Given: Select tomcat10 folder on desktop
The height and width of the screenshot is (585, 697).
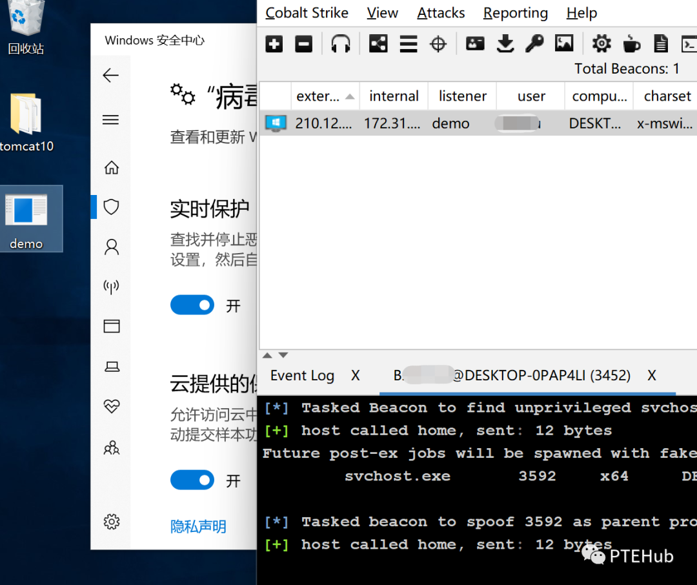Looking at the screenshot, I should pyautogui.click(x=26, y=122).
